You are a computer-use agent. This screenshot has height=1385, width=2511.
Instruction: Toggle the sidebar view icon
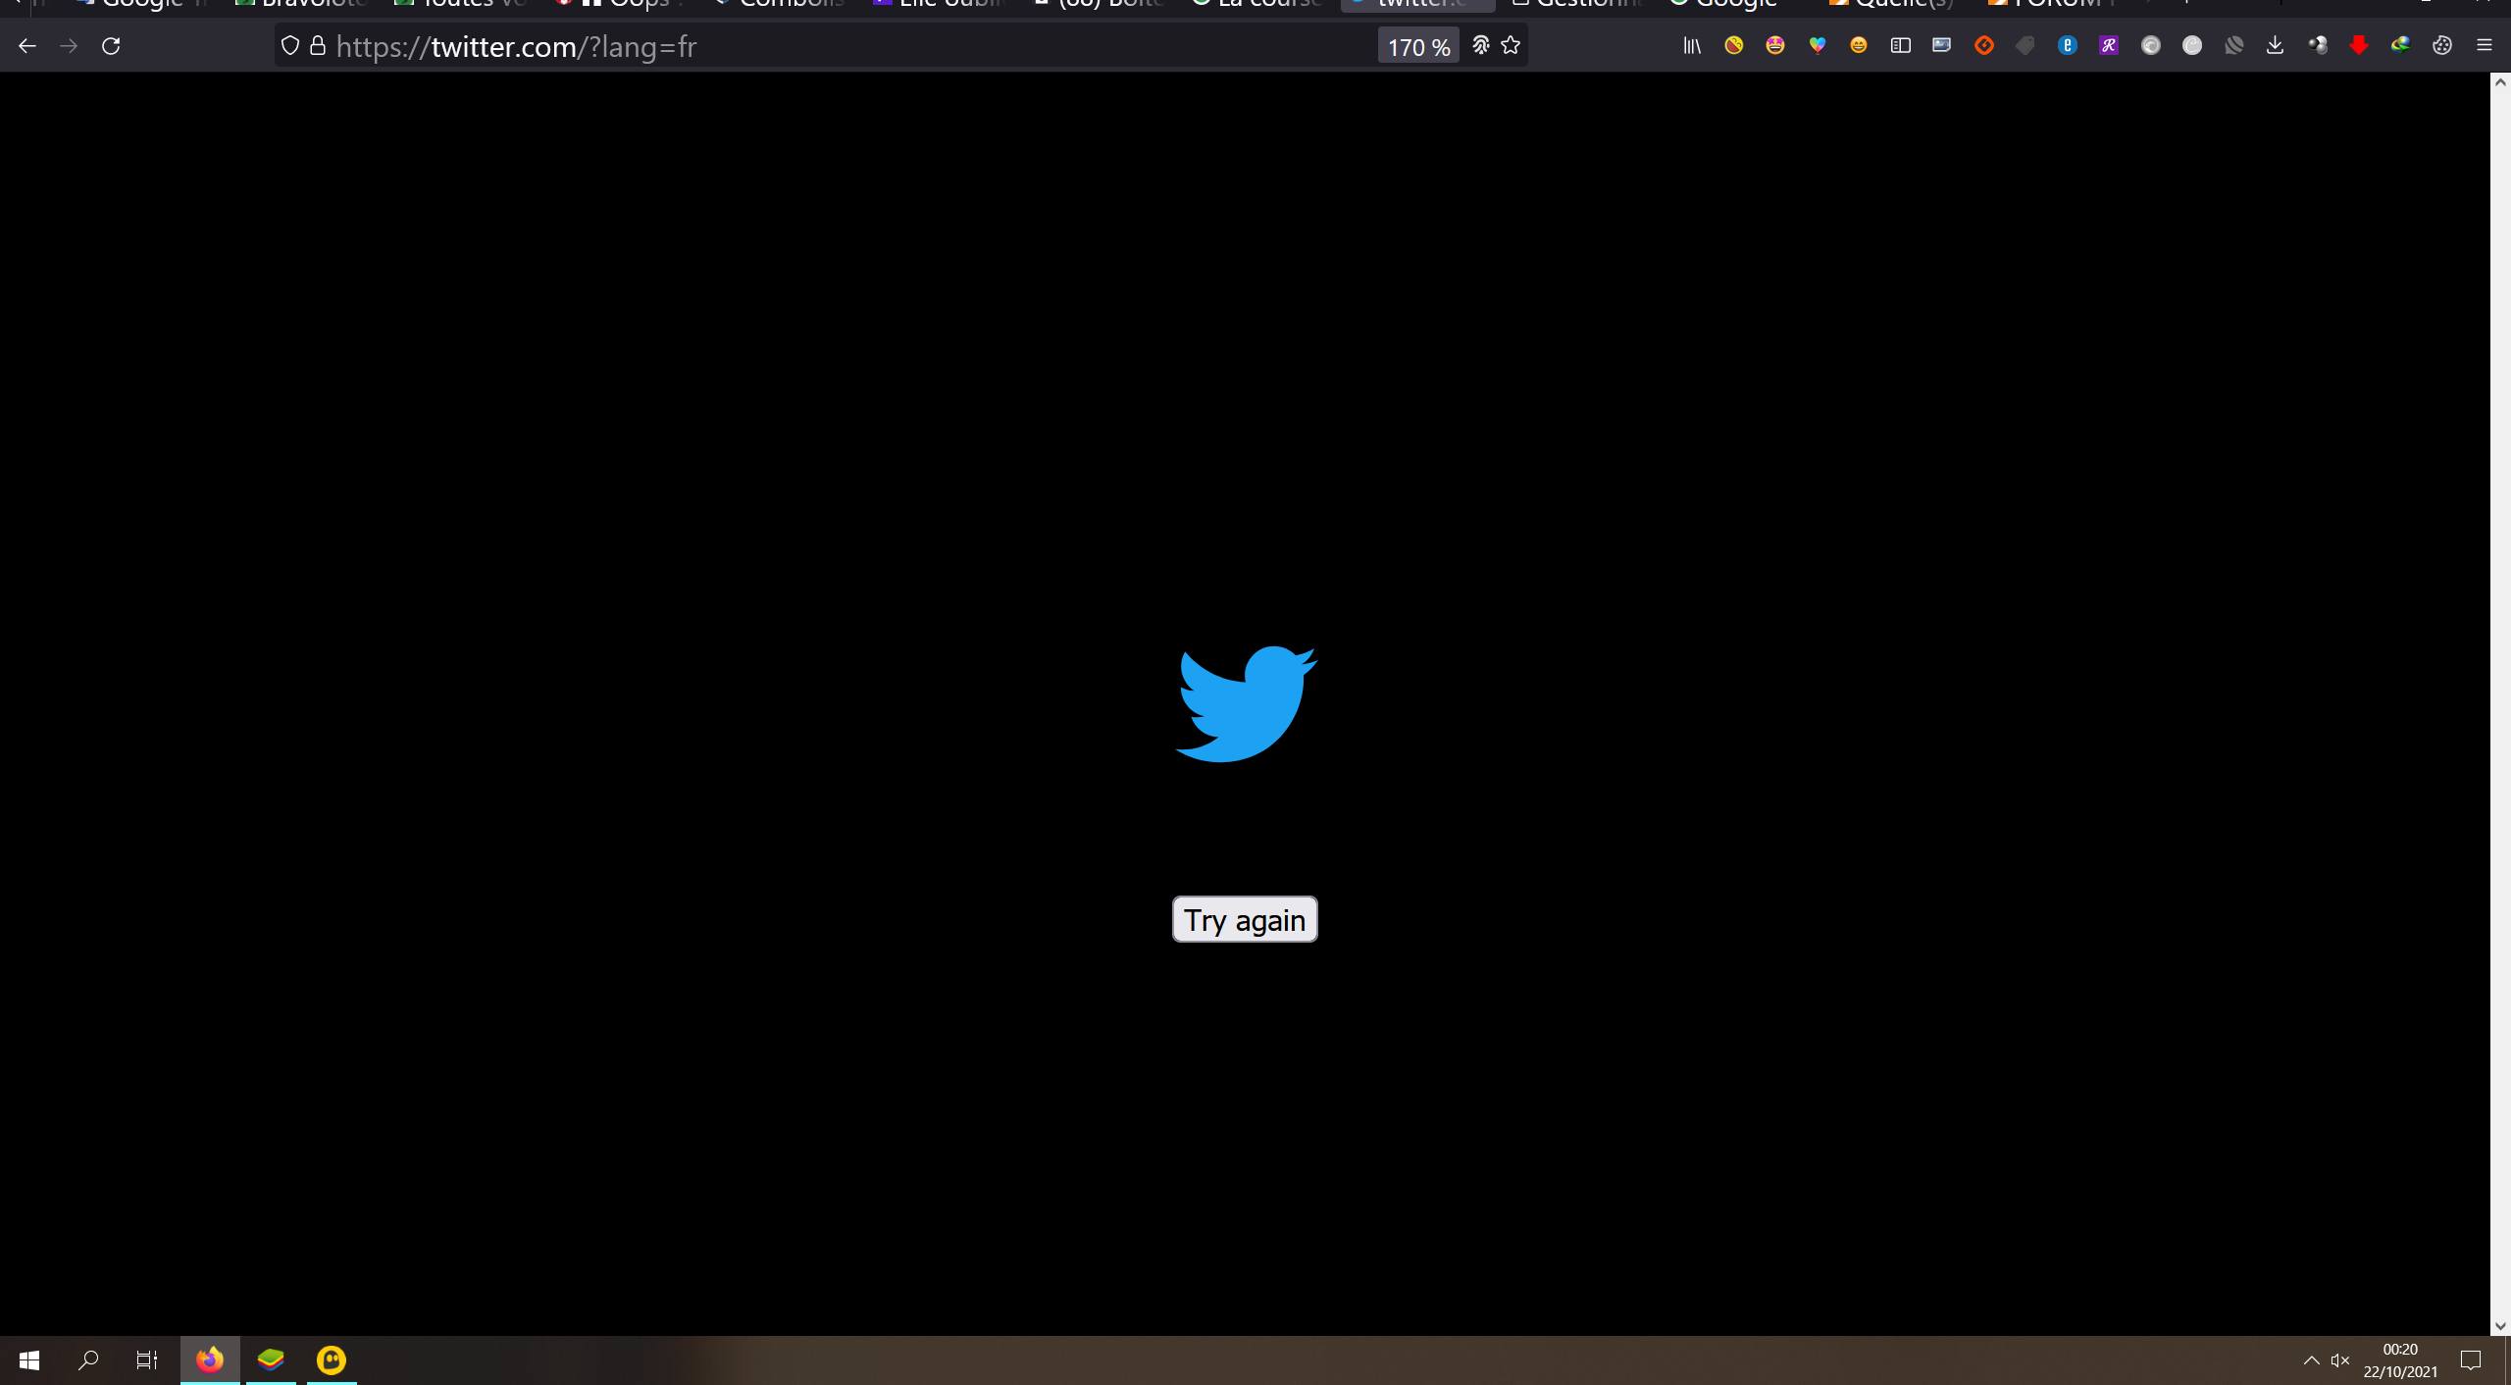(x=1900, y=45)
